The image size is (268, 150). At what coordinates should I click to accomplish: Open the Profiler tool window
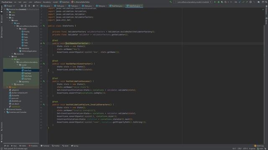56,146
